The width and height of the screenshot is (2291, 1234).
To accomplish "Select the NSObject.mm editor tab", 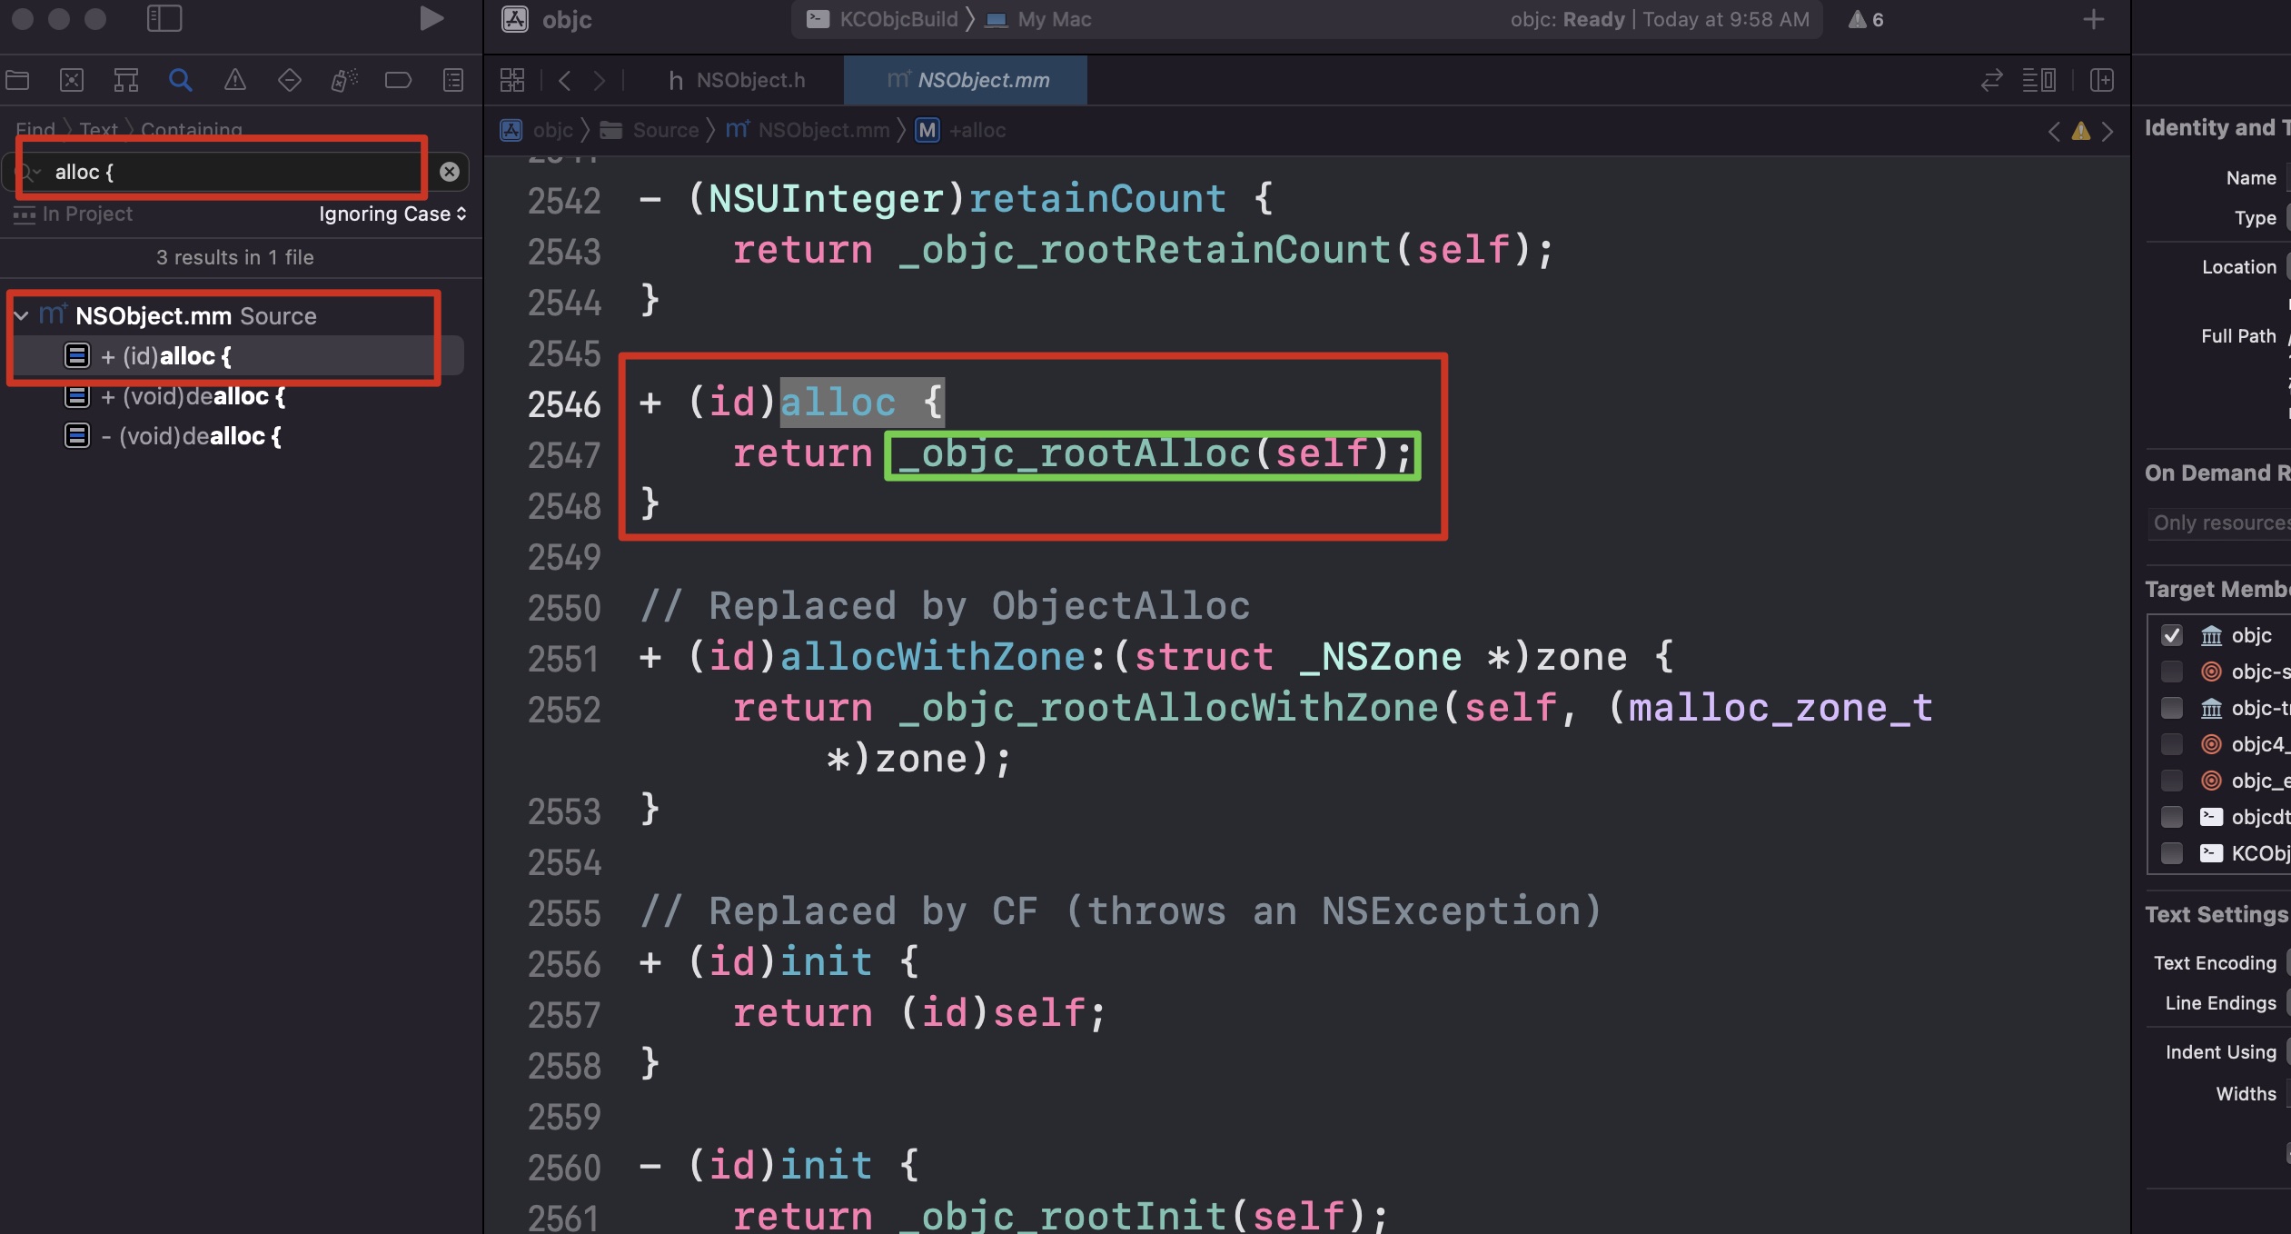I will coord(968,80).
